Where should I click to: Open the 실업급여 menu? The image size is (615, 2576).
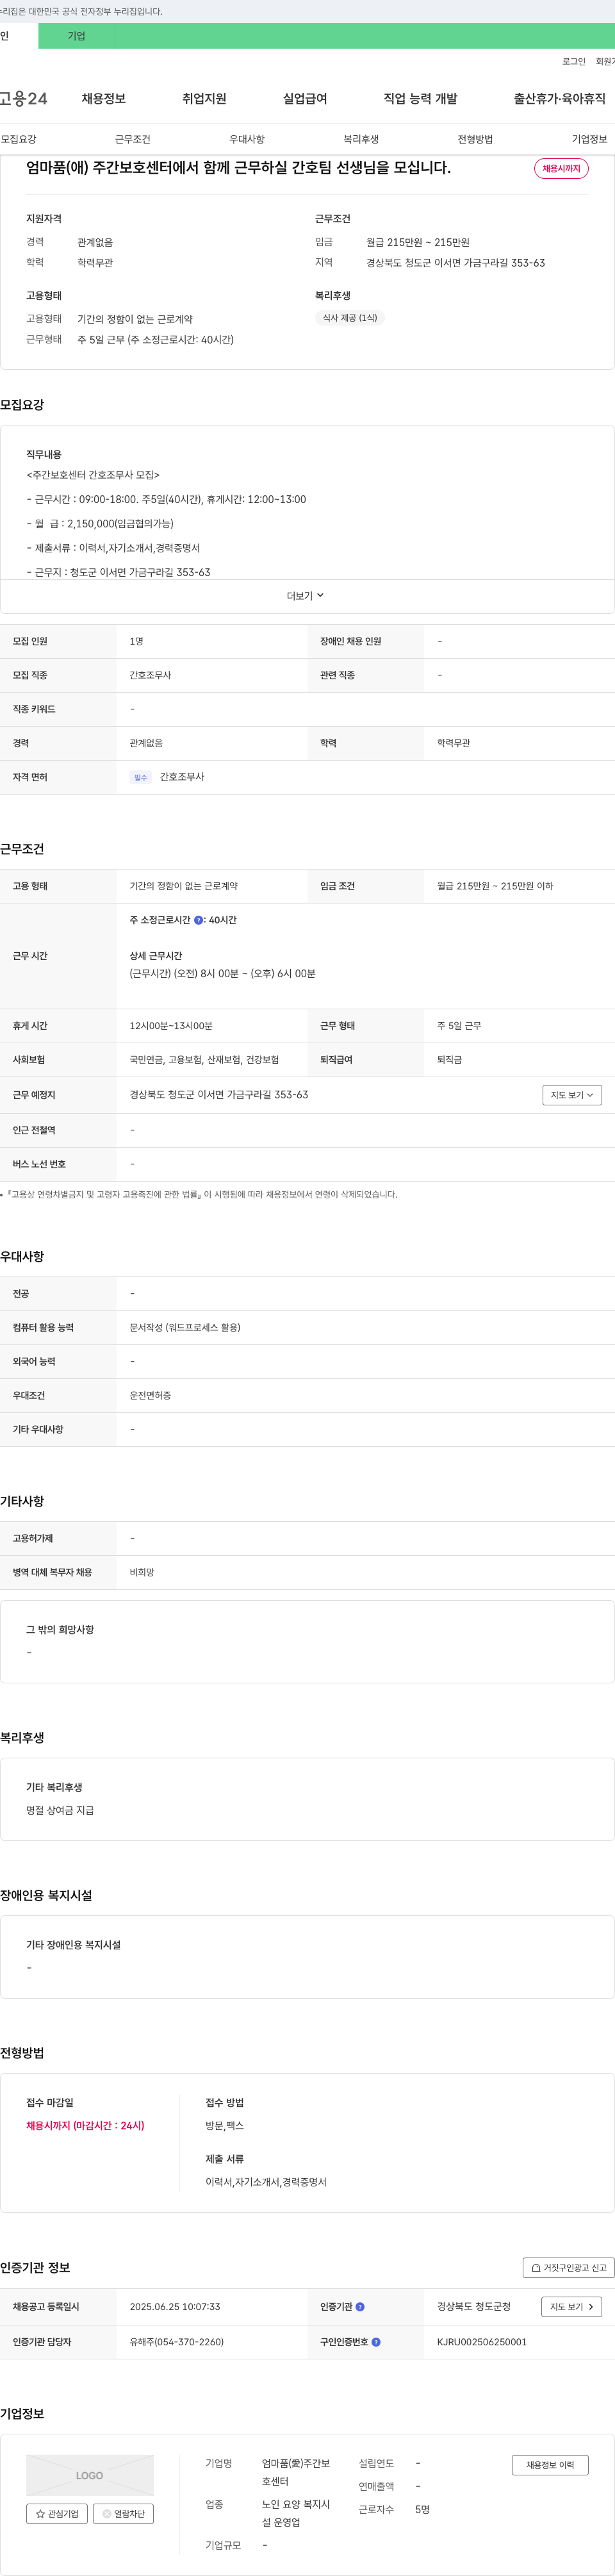pos(305,98)
